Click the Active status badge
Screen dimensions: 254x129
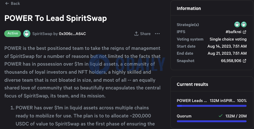click(13, 33)
